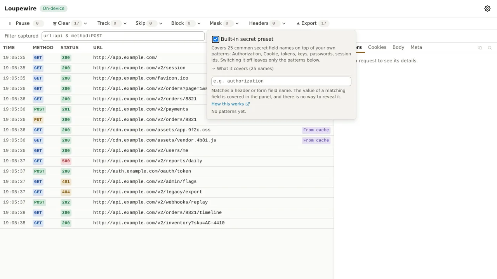Switch to the Meta tab
The image size is (497, 279).
416,47
